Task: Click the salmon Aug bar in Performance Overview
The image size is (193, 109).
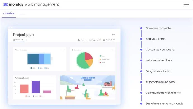Action: click(x=24, y=89)
